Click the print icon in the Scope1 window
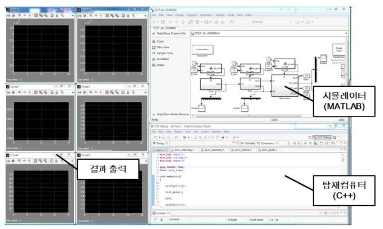Image resolution: width=383 pixels, height=229 pixels. tap(80, 16)
